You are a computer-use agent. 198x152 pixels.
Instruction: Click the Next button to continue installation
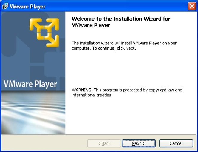139,143
